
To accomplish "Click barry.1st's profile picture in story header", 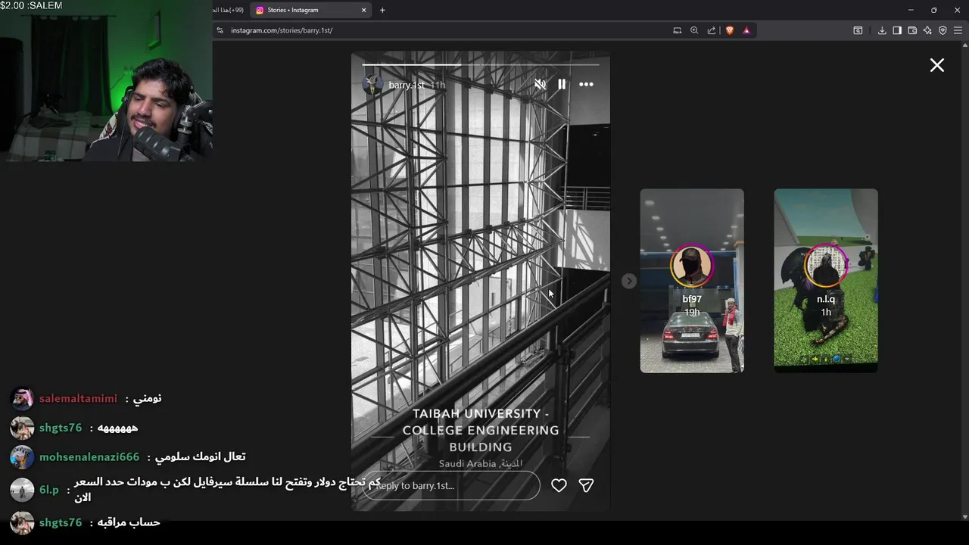I will pos(372,85).
